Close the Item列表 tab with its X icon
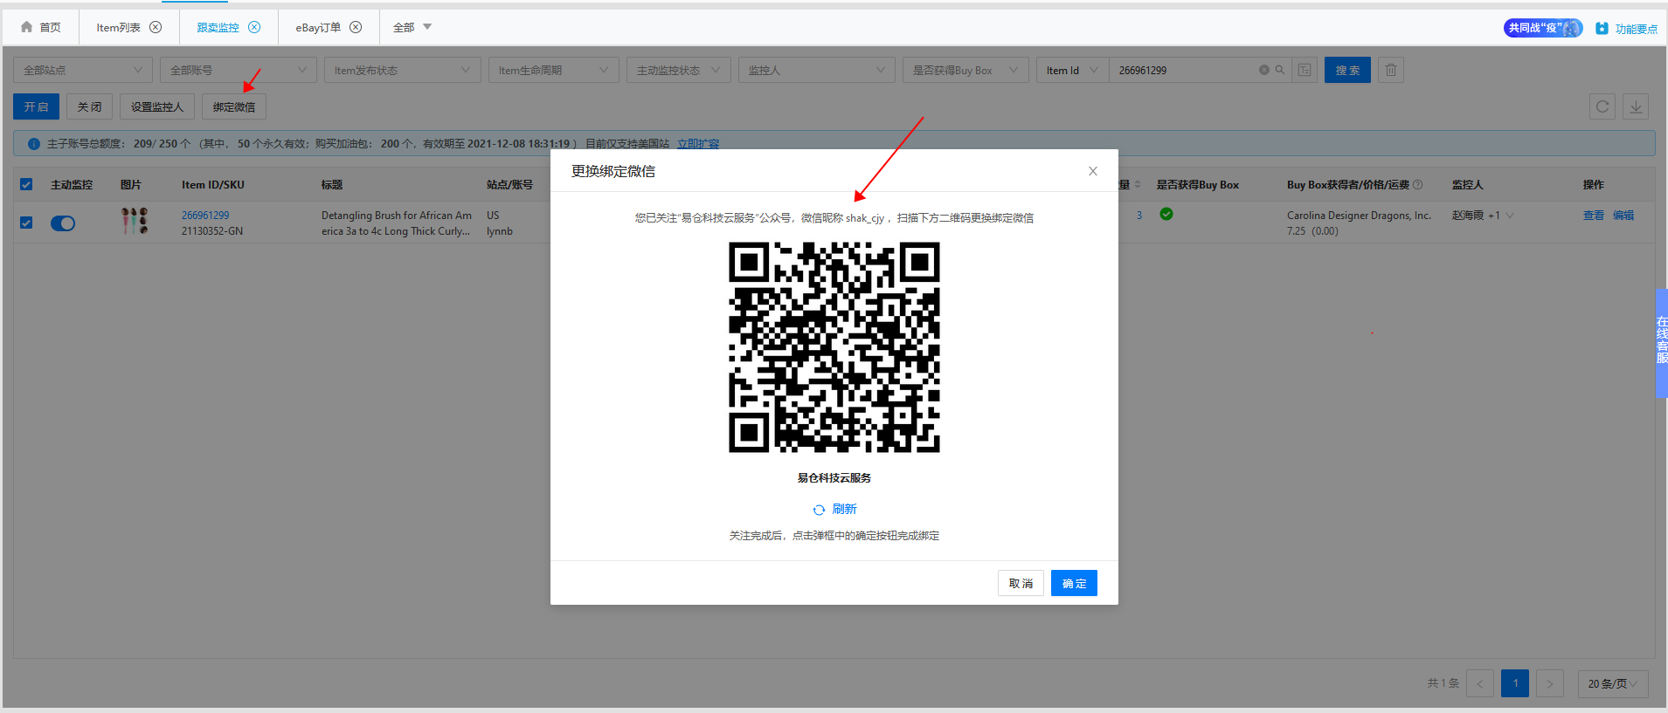The image size is (1668, 713). tap(156, 27)
